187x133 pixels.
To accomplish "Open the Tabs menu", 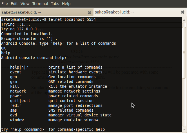I will [x=55, y=4].
